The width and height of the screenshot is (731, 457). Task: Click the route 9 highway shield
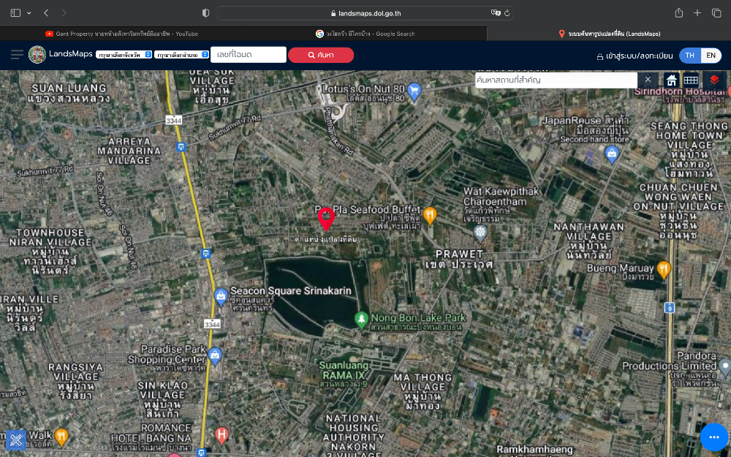[670, 307]
